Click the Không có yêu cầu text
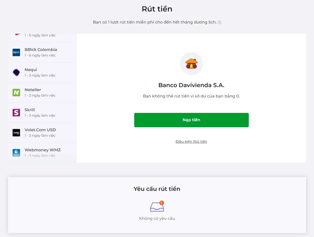Image resolution: width=314 pixels, height=237 pixels. [x=157, y=218]
